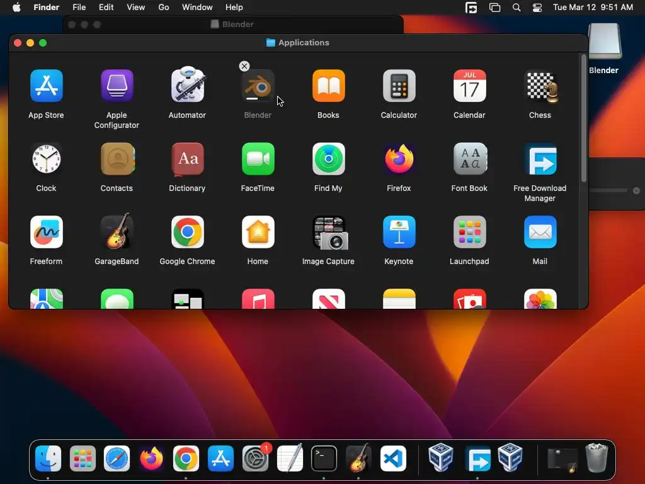Click the Automator app icon
The height and width of the screenshot is (484, 645).
pos(188,85)
